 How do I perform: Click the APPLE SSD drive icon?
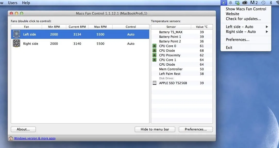tap(155, 83)
